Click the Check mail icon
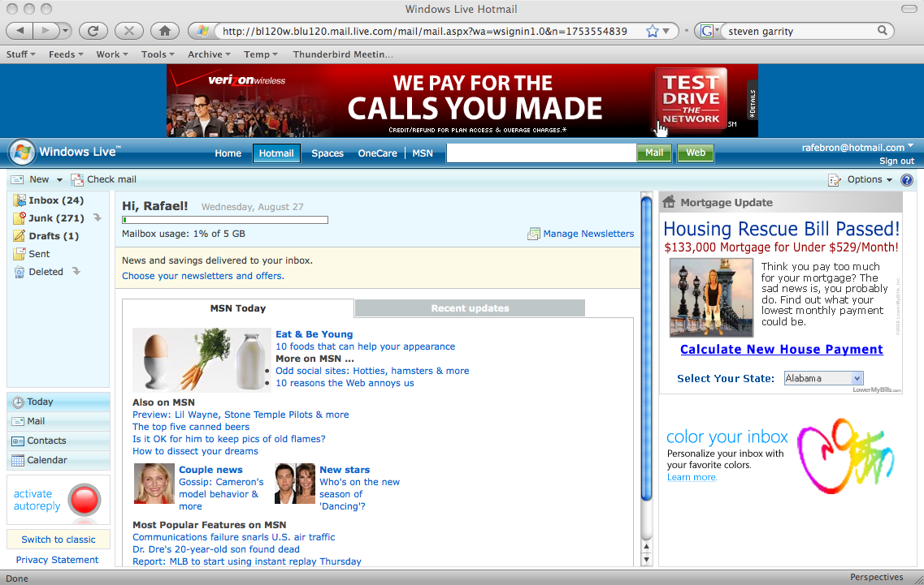 click(x=77, y=179)
